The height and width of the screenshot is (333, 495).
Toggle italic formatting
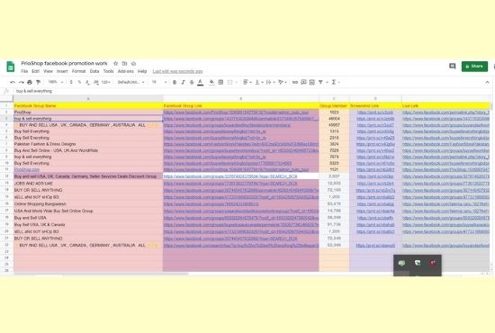click(183, 82)
